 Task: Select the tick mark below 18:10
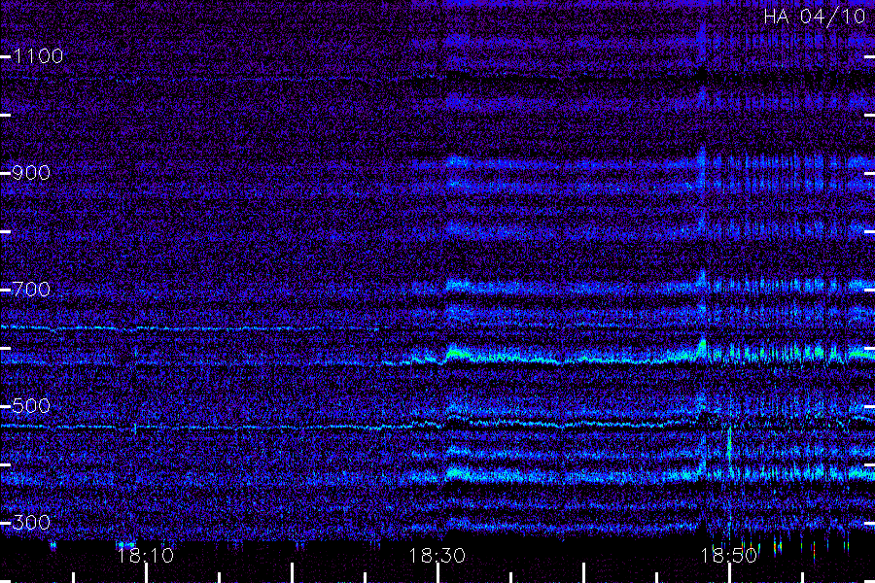(x=146, y=573)
